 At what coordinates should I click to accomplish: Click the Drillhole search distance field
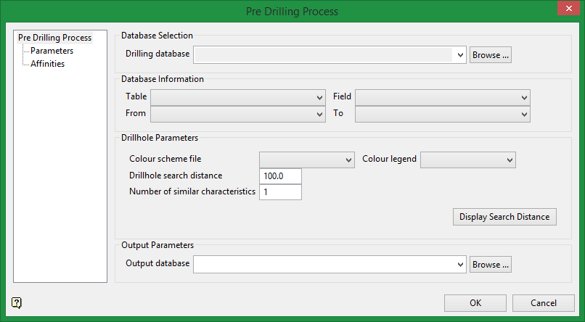point(280,176)
